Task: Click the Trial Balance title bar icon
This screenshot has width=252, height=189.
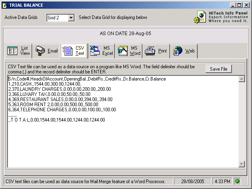Action: tap(5, 5)
